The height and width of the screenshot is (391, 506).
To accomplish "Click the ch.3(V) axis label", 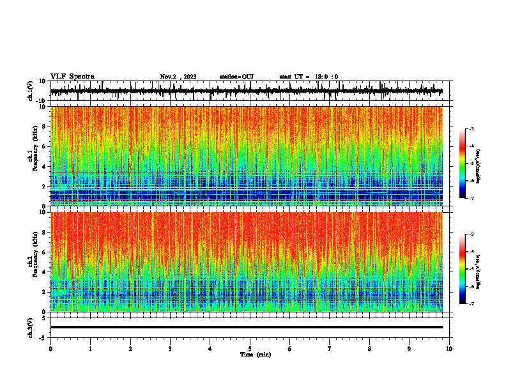I will (x=31, y=328).
